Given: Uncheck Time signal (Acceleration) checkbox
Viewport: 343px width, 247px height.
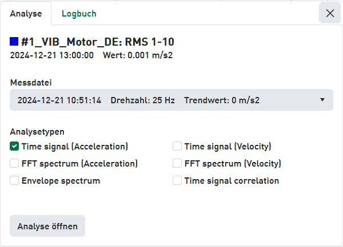Looking at the screenshot, I should [x=15, y=146].
